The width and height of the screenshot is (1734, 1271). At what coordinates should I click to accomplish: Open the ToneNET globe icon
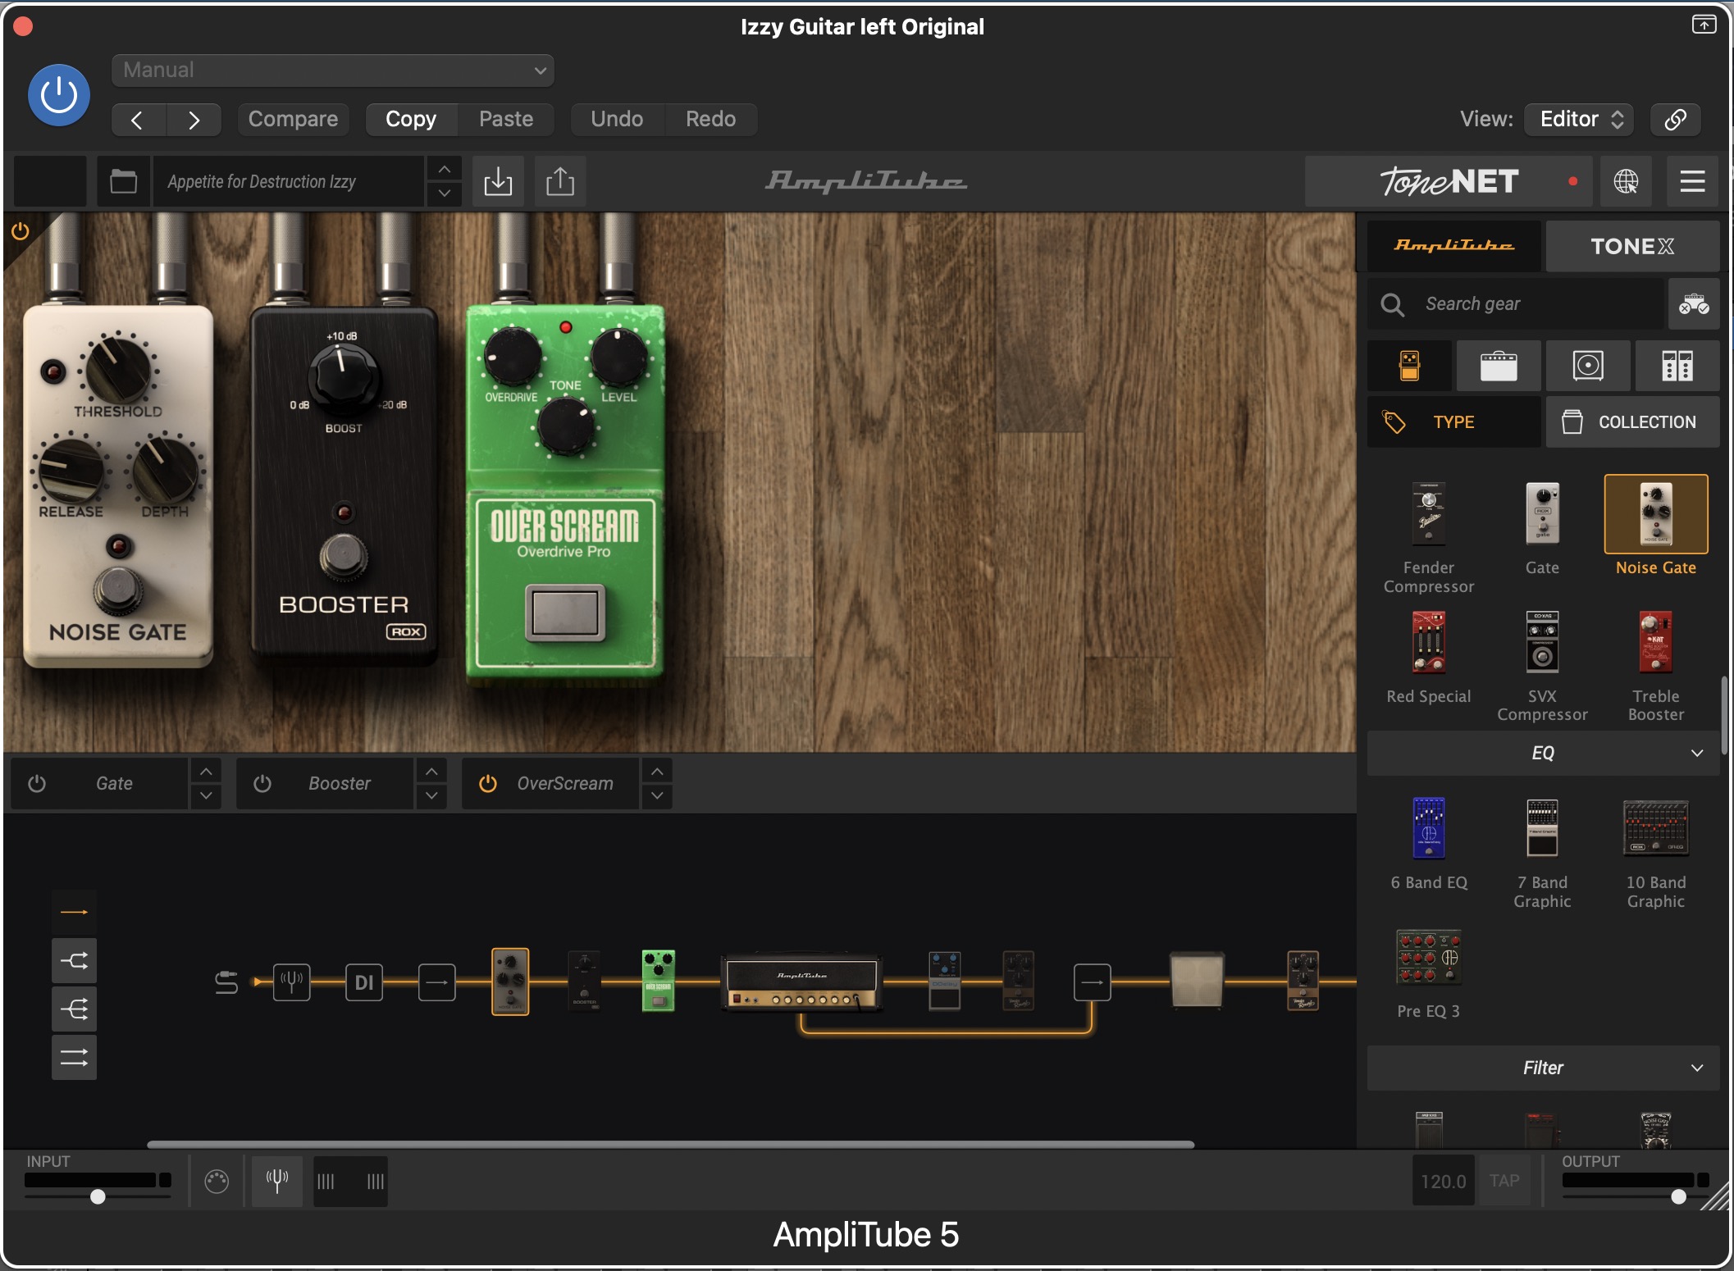click(1626, 181)
